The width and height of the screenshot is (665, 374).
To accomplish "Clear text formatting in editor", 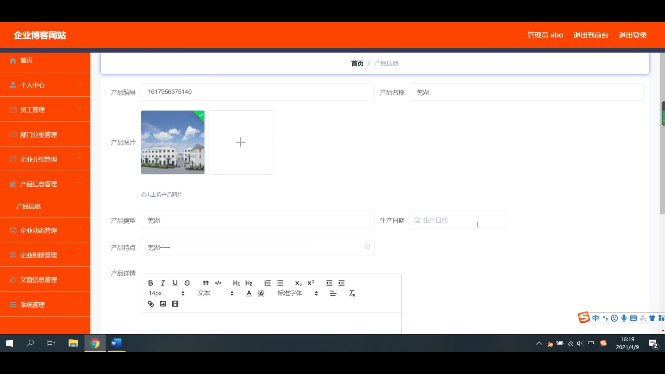I will tap(352, 293).
